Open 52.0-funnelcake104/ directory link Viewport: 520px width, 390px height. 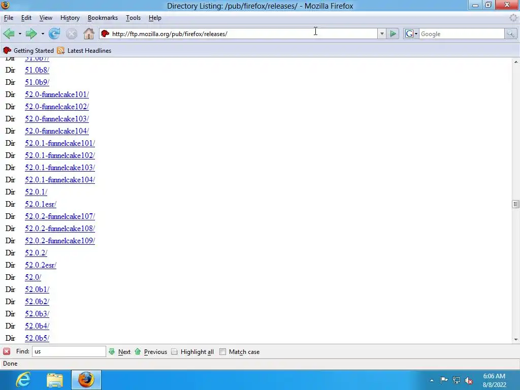pyautogui.click(x=57, y=131)
